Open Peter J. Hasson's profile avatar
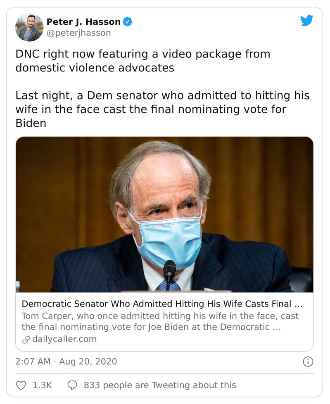This screenshot has width=330, height=404. [x=29, y=27]
